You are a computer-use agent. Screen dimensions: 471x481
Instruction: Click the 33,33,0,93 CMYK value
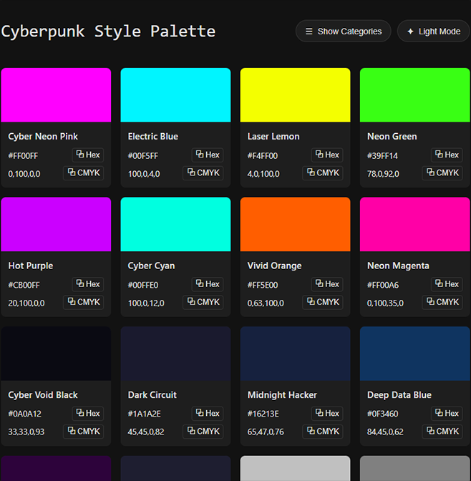pos(26,432)
